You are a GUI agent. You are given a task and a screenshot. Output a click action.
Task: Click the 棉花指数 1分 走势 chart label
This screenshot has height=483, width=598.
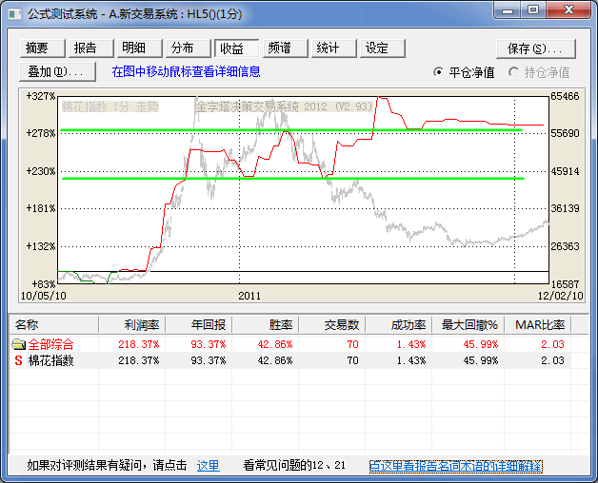point(110,106)
